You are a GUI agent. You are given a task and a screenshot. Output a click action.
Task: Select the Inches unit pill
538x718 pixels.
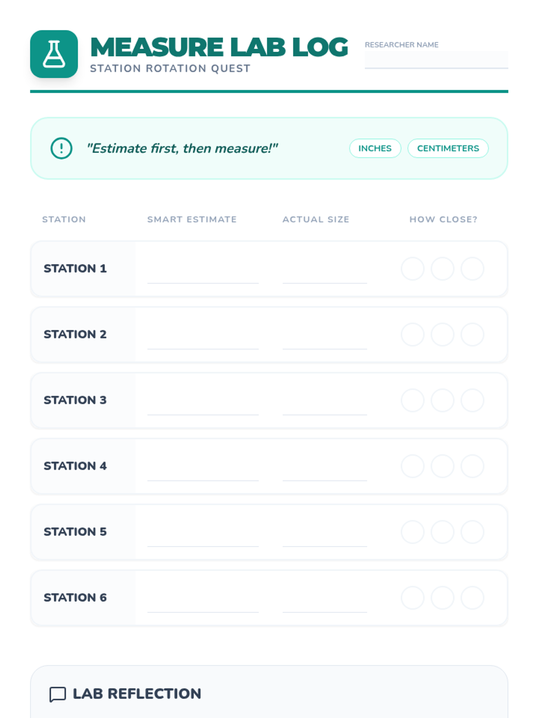click(x=375, y=148)
